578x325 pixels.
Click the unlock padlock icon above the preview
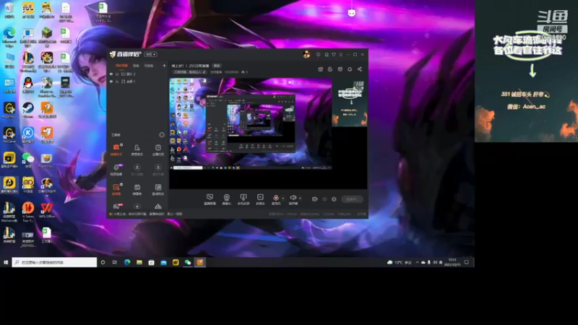pyautogui.click(x=330, y=69)
